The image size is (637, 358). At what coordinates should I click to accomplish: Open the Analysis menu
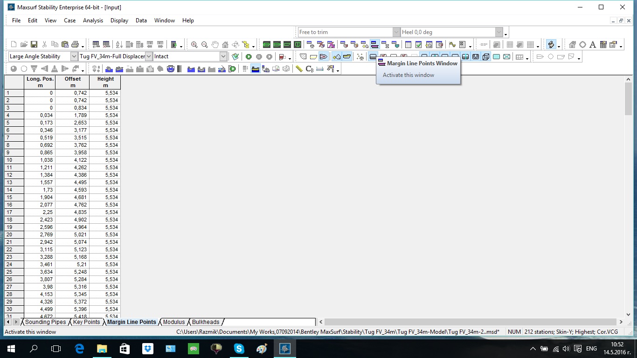click(93, 21)
